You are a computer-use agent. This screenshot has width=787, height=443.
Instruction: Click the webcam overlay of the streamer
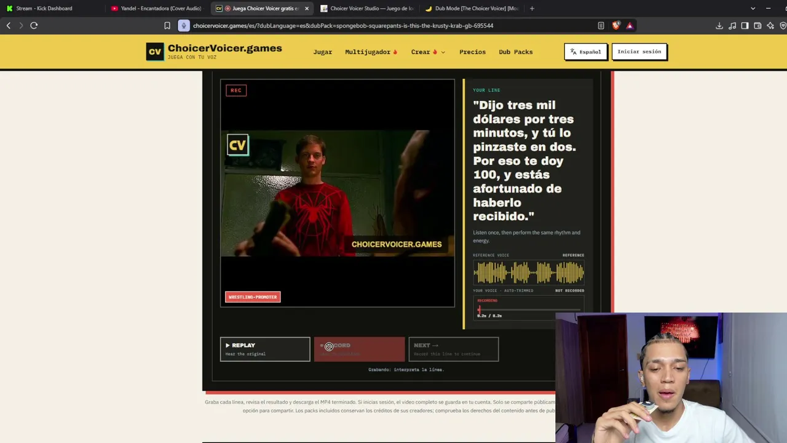pyautogui.click(x=671, y=378)
